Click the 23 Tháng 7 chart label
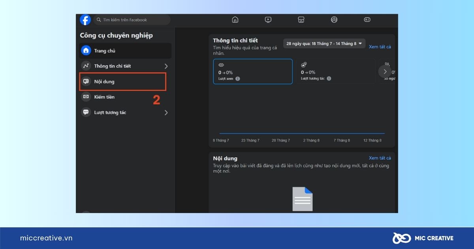474x249 pixels. point(250,140)
